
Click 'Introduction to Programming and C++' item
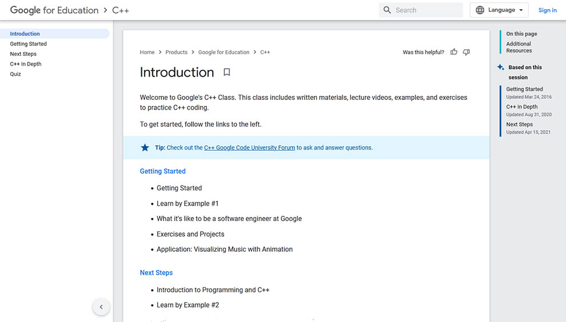tap(213, 290)
